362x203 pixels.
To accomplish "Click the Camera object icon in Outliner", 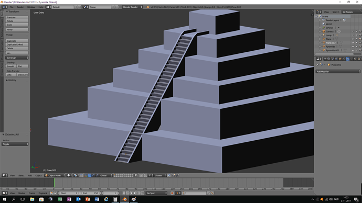I will (324, 31).
